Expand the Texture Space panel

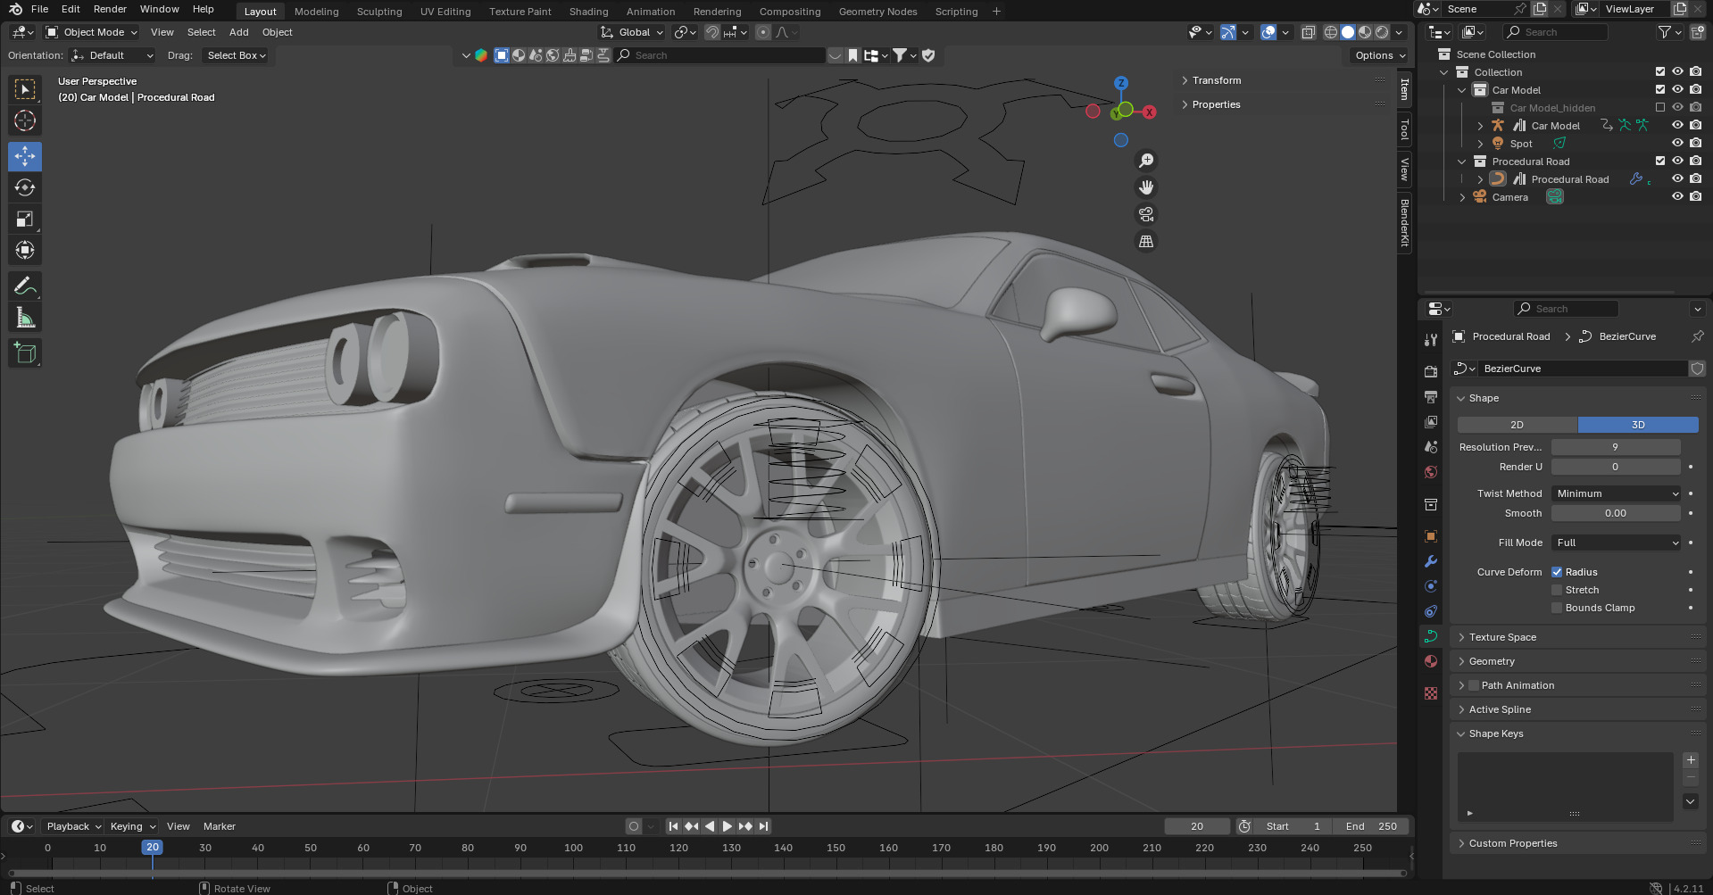[1502, 637]
